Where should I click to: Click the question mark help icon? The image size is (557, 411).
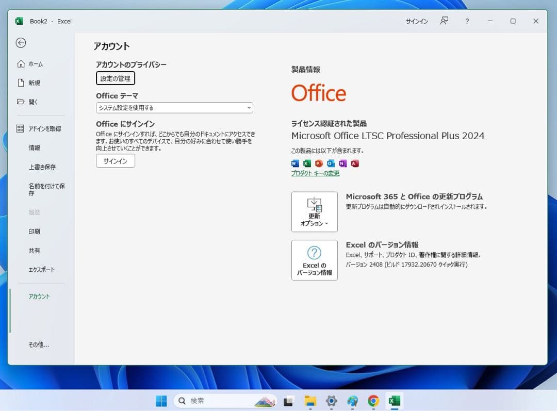(467, 21)
